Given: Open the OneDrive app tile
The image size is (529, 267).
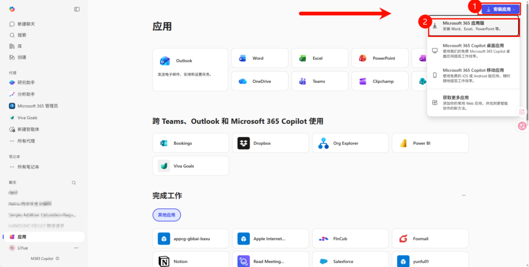Looking at the screenshot, I should pos(259,81).
